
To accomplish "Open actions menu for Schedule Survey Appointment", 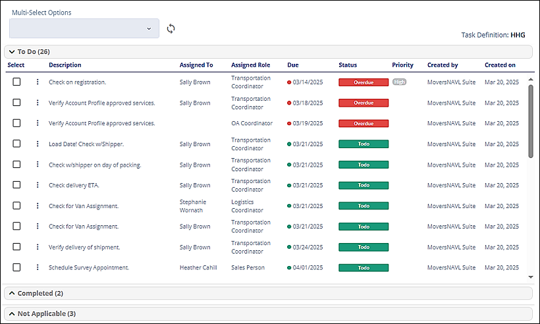I will [38, 267].
